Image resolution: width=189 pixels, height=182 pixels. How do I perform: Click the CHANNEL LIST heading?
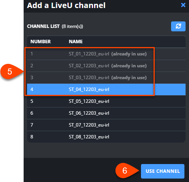coord(43,26)
